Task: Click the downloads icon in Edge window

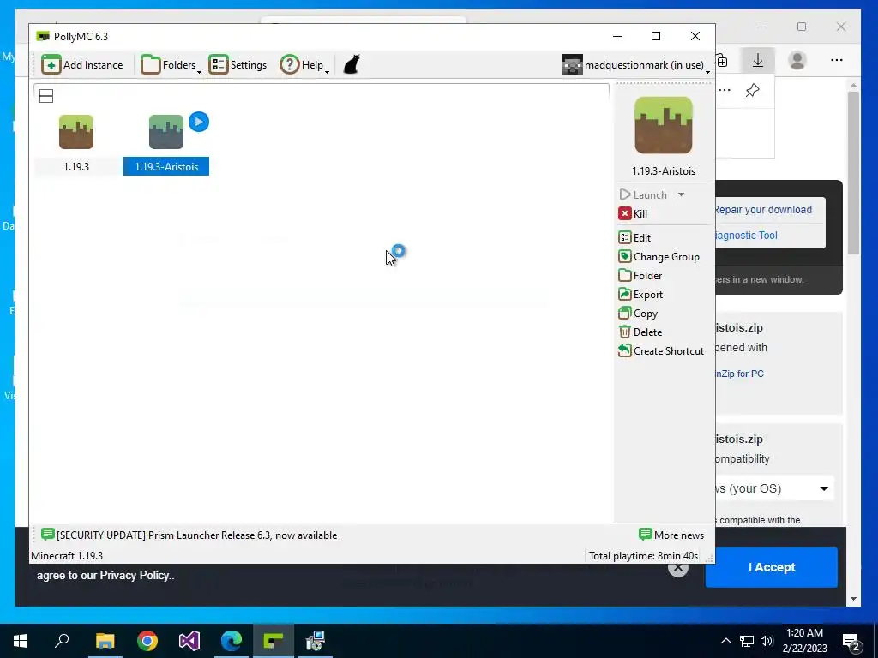Action: pyautogui.click(x=758, y=60)
